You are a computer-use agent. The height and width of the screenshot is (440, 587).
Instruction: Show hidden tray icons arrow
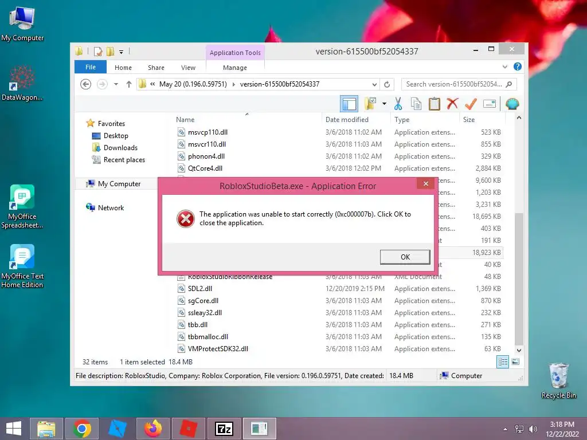[506, 429]
